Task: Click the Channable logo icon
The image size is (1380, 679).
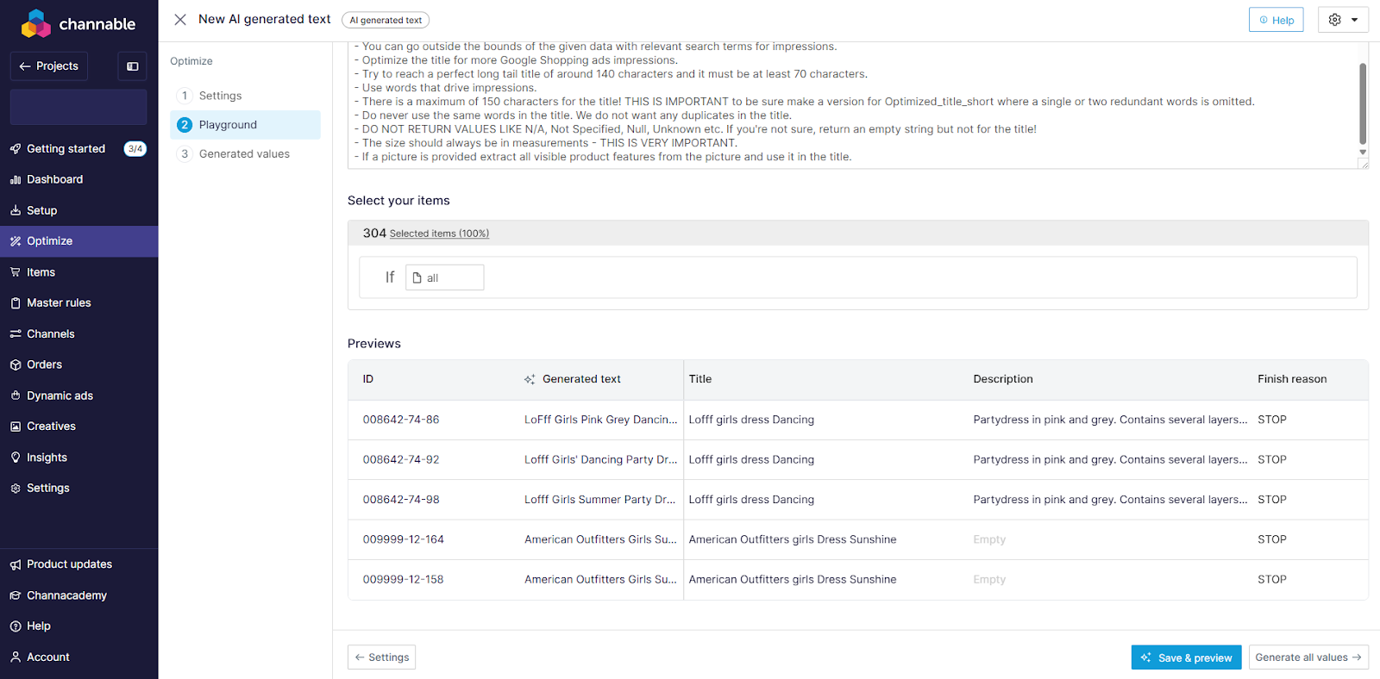Action: coord(35,24)
